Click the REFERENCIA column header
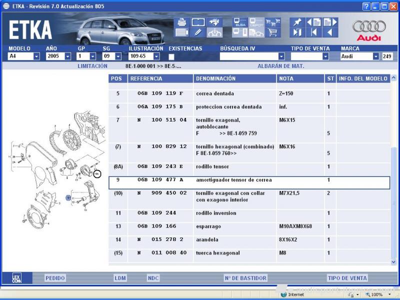The image size is (400, 300). point(160,78)
